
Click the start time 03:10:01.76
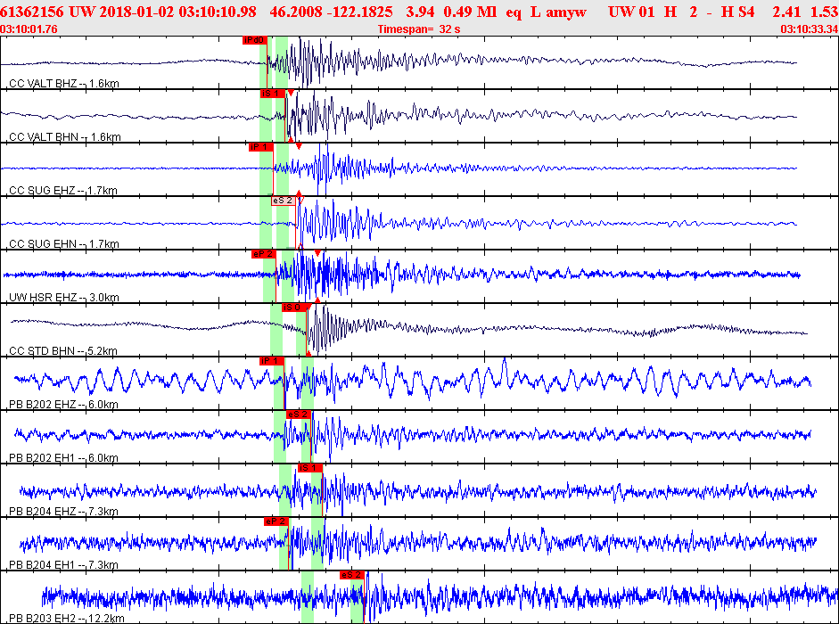click(x=29, y=29)
